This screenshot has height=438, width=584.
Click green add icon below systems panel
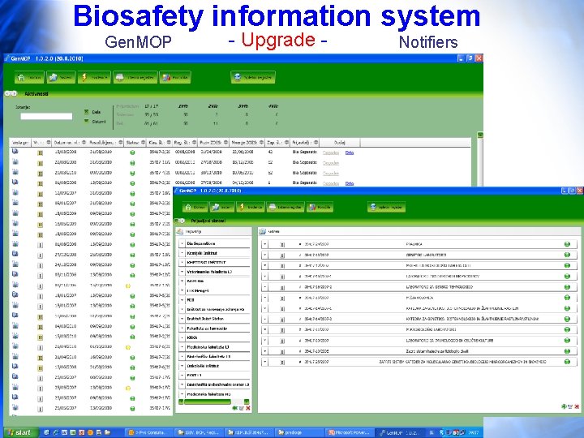pos(564,406)
